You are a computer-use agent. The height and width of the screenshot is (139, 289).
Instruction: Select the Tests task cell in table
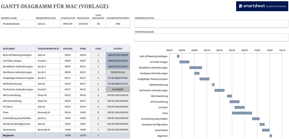(18, 112)
